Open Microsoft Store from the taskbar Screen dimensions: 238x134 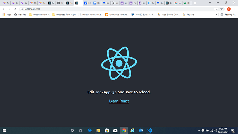[x=107, y=130]
